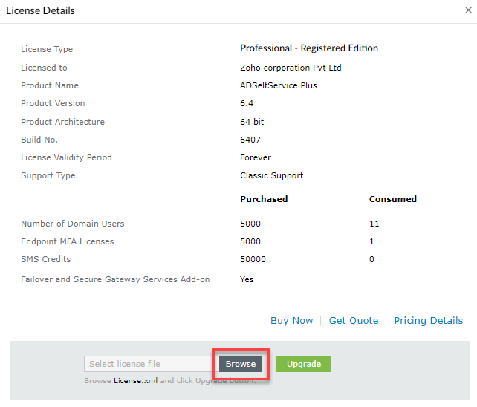Click the License Validity Period label
Image resolution: width=477 pixels, height=407 pixels.
click(x=68, y=157)
